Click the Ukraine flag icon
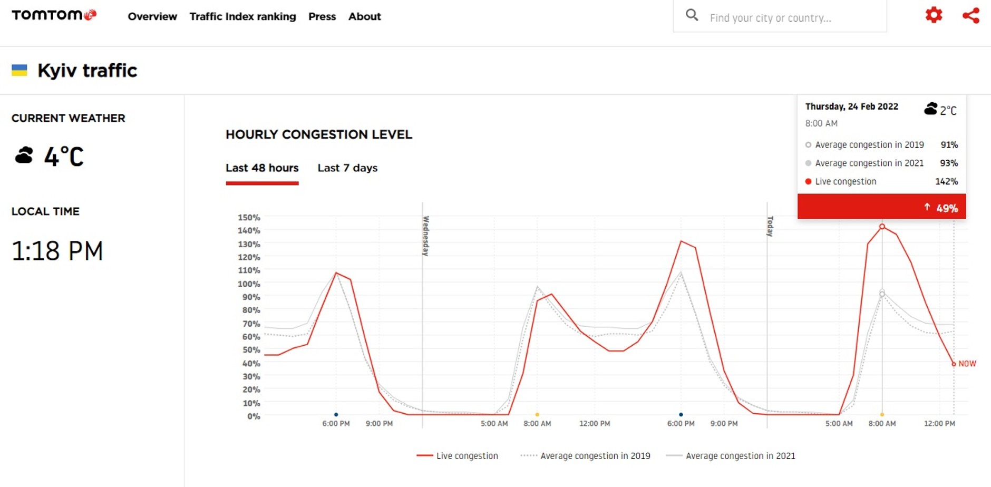 tap(20, 70)
